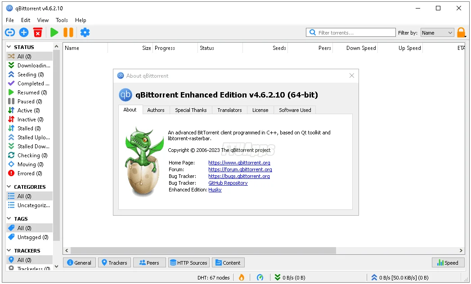Click the General button in bottom panel

click(79, 263)
